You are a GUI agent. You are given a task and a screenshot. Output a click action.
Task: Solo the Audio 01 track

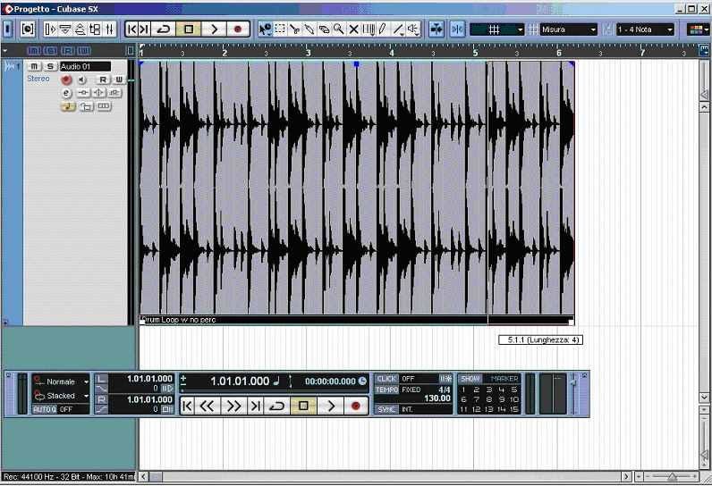(x=50, y=67)
